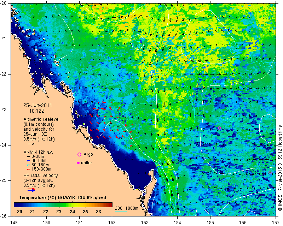Viewport: 283px width, 226px height.
Task: Click the blue 30-80m arrow legend symbol
Action: pos(28,161)
